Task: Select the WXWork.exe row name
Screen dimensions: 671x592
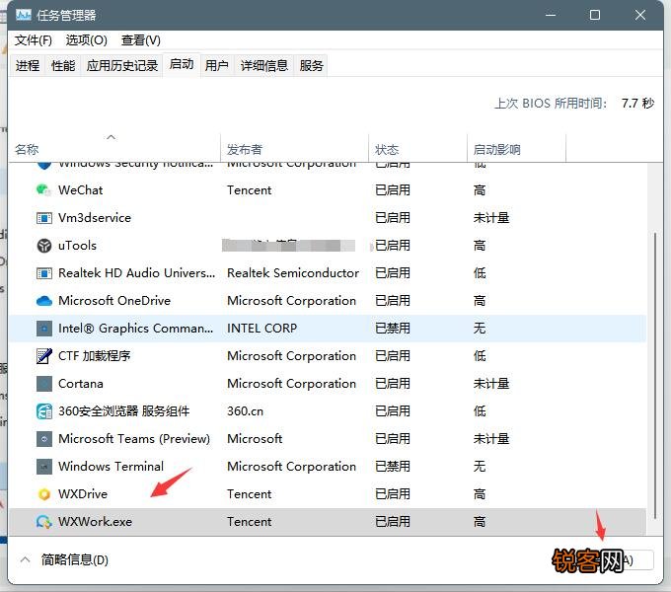Action: 95,522
